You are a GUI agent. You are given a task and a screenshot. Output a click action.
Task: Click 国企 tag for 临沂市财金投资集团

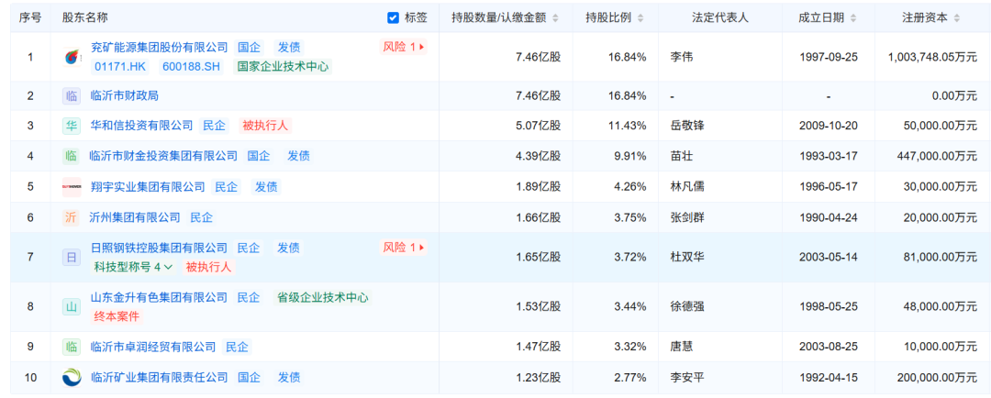(259, 156)
